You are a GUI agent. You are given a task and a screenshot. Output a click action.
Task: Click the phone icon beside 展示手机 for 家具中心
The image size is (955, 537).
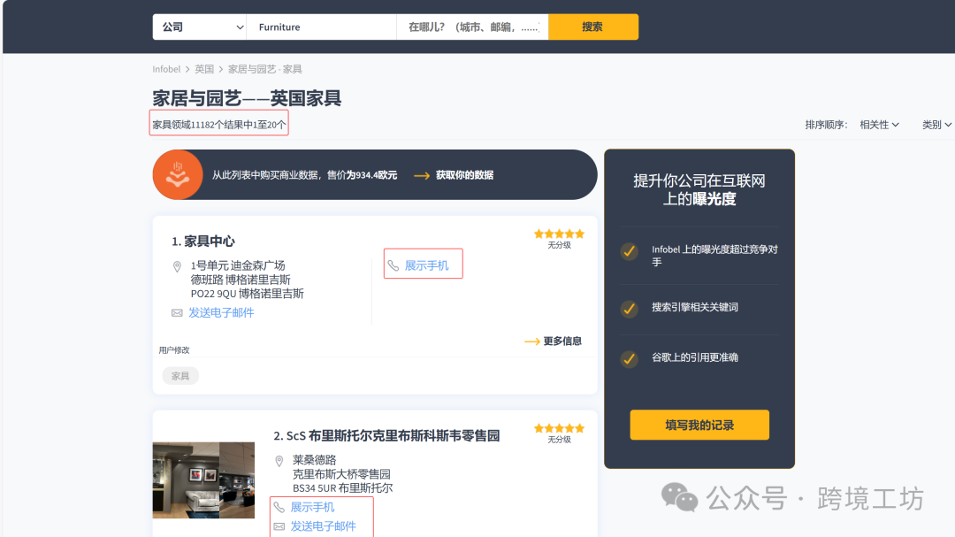click(x=394, y=264)
